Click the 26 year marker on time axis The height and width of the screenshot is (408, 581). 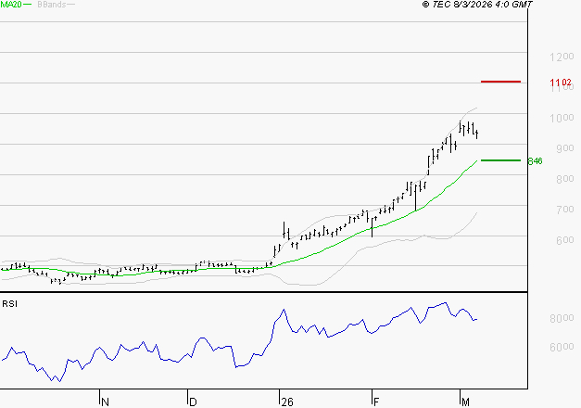287,402
